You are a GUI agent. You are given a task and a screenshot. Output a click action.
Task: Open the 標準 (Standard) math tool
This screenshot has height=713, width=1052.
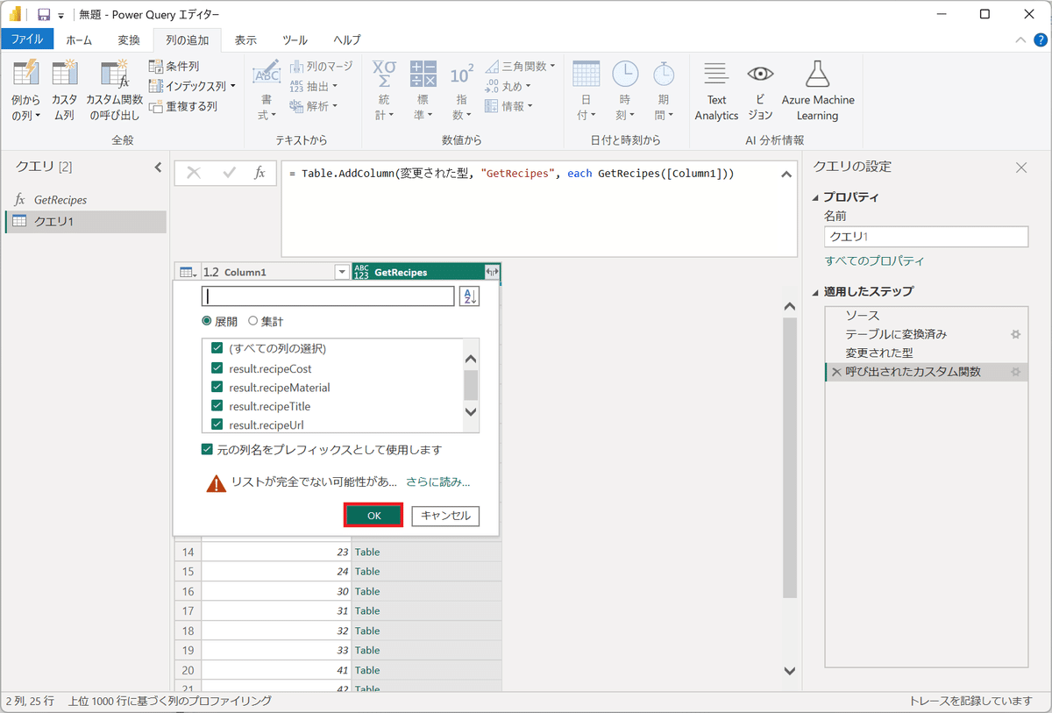[x=423, y=90]
